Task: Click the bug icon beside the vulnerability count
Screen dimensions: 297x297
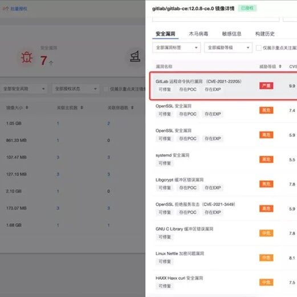Action: tap(27, 58)
